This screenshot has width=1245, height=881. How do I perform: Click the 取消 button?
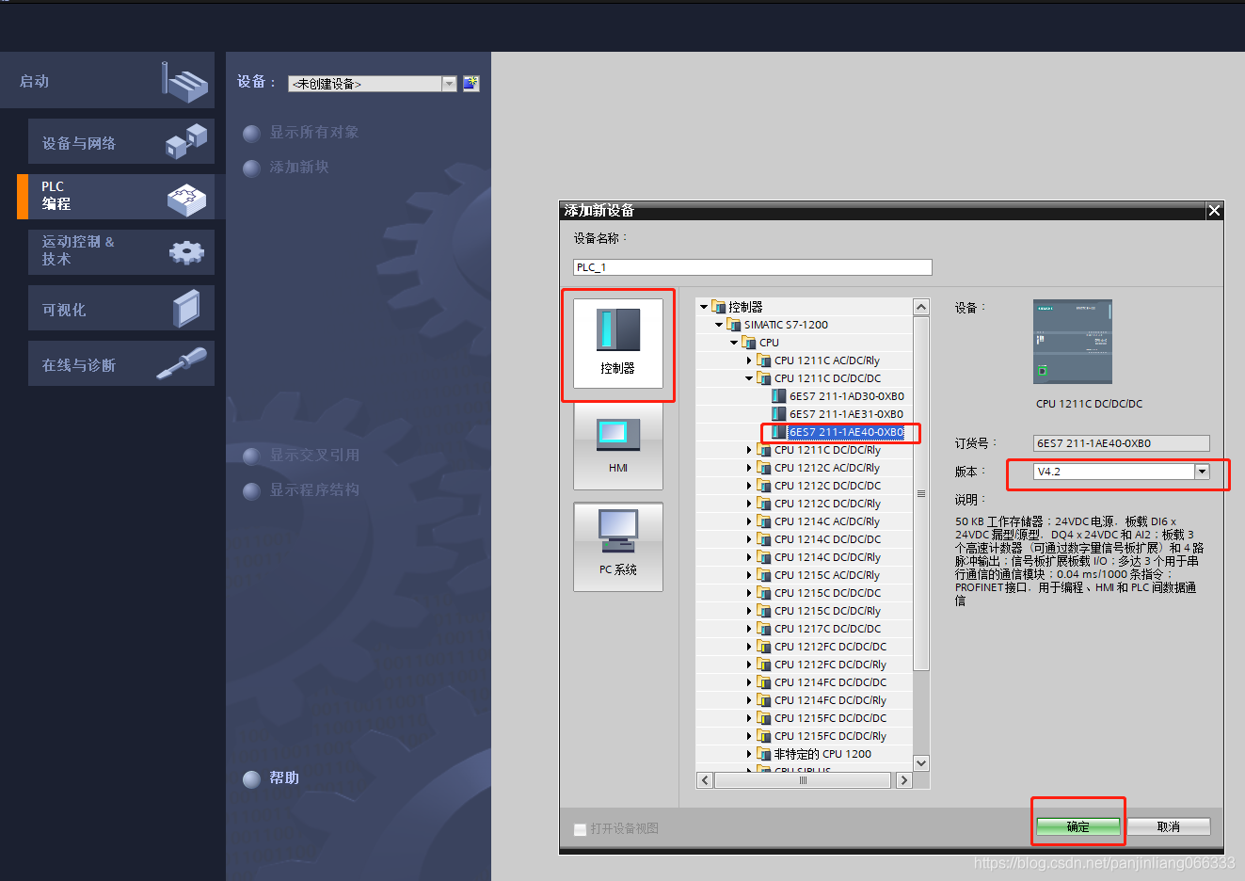click(x=1169, y=826)
